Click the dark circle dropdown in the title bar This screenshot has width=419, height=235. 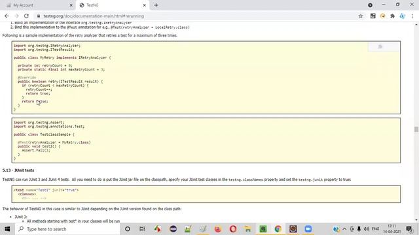click(x=370, y=5)
